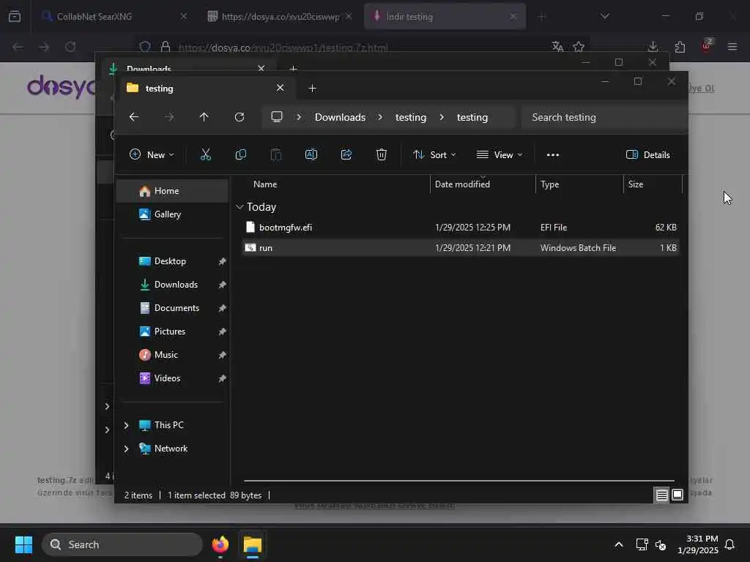The height and width of the screenshot is (562, 750).
Task: Expand the This PC tree node
Action: point(126,425)
